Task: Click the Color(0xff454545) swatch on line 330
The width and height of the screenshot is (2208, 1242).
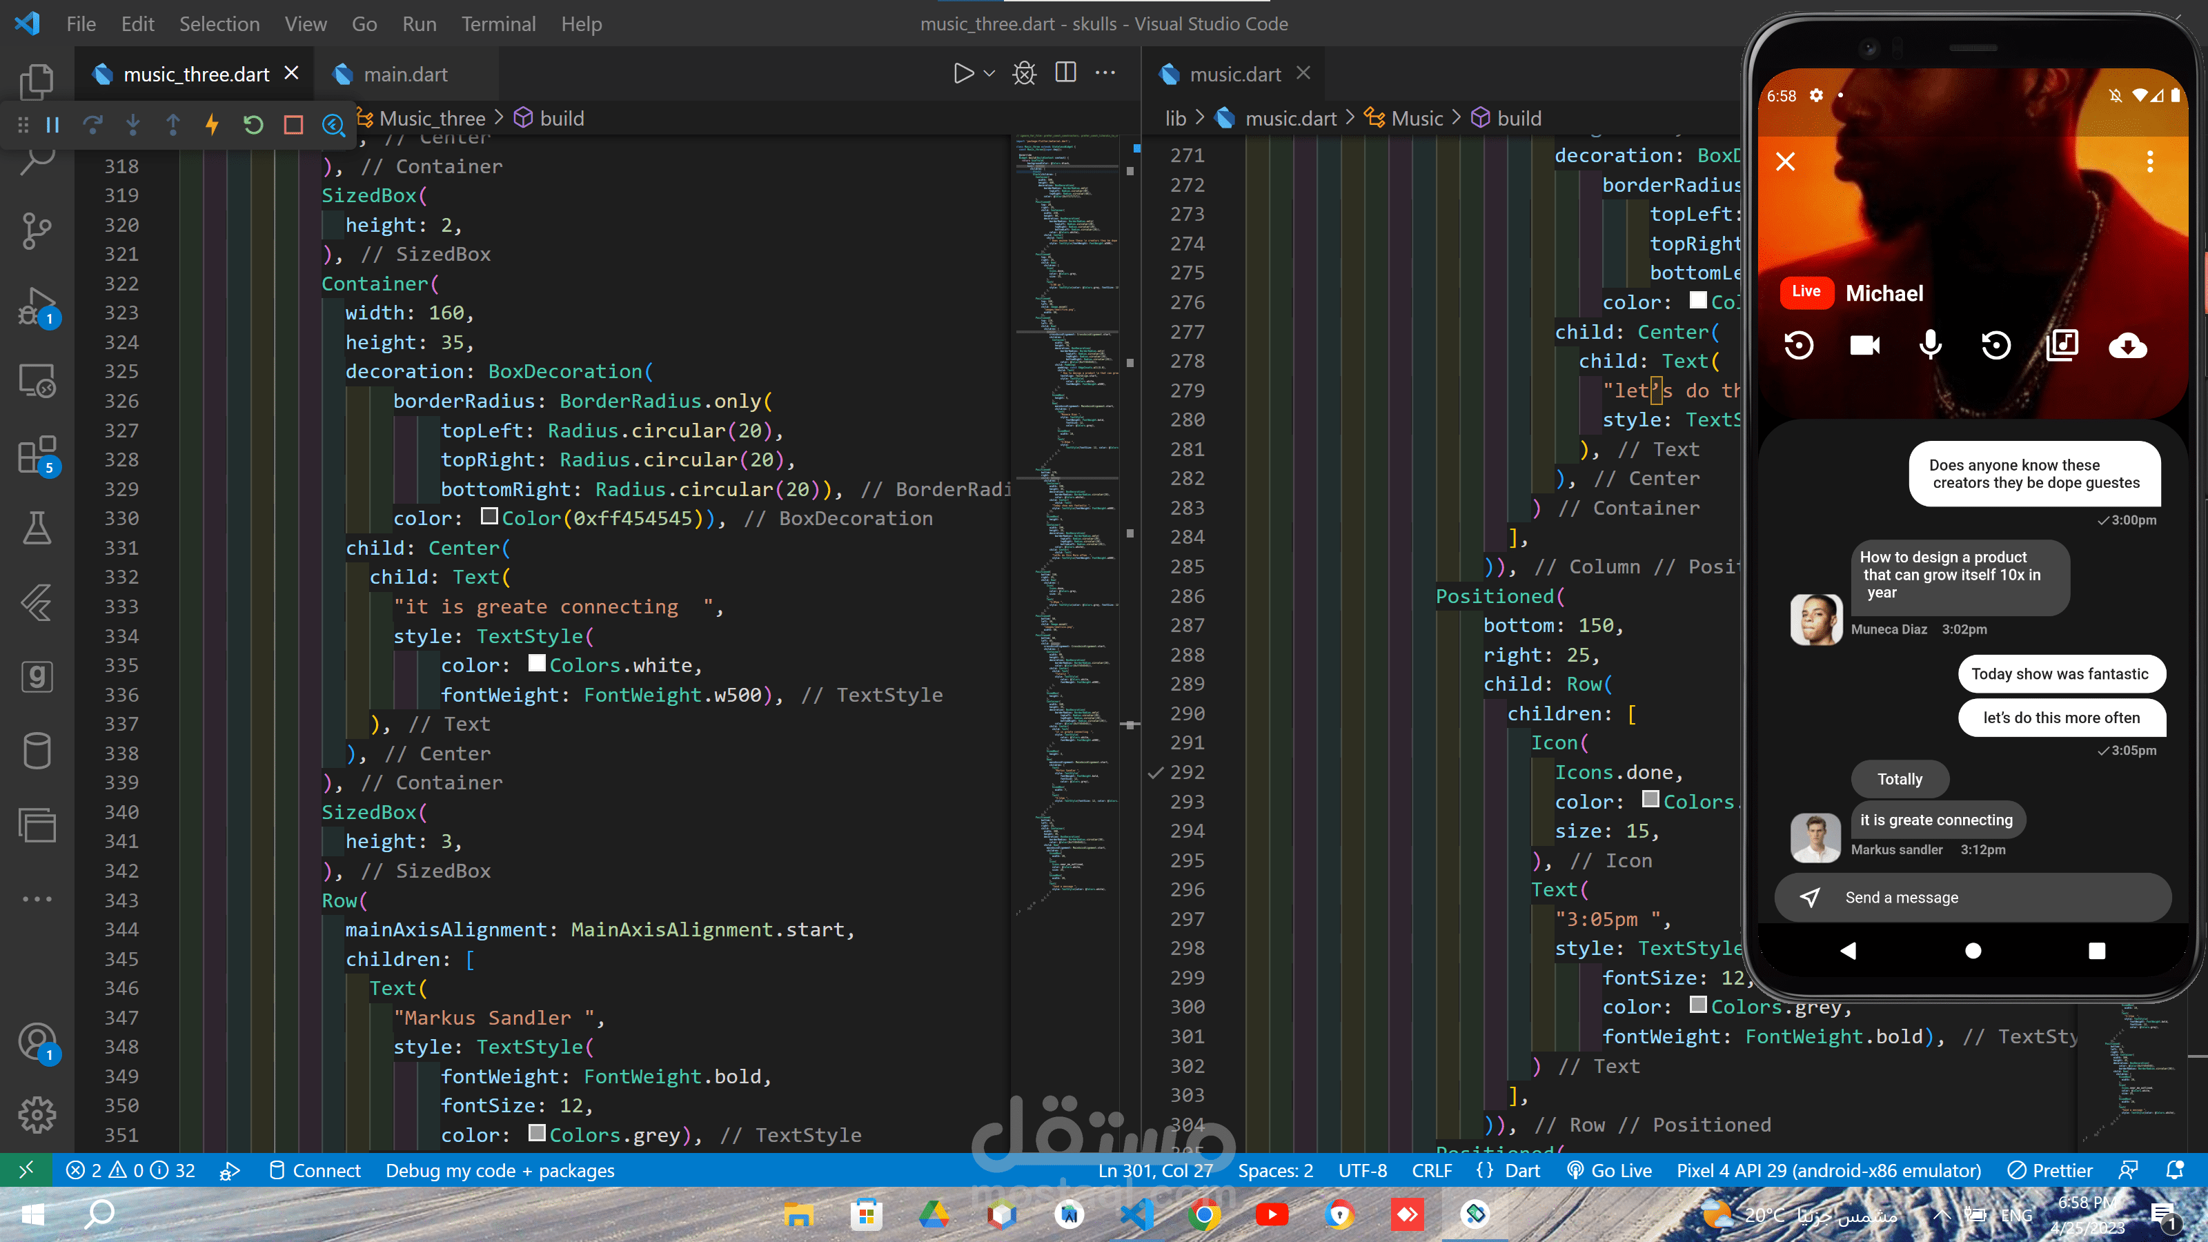Action: (489, 516)
